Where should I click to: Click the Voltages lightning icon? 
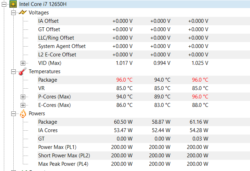click(x=23, y=12)
